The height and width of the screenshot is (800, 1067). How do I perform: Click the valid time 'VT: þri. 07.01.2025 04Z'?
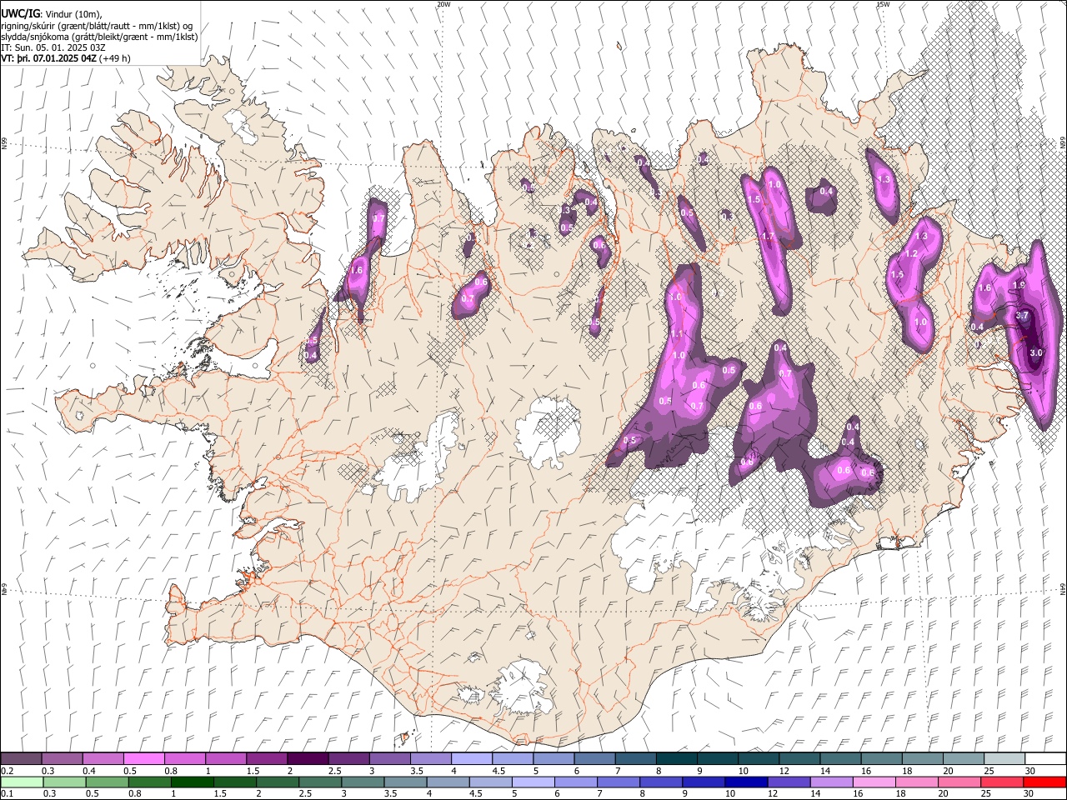(49, 58)
